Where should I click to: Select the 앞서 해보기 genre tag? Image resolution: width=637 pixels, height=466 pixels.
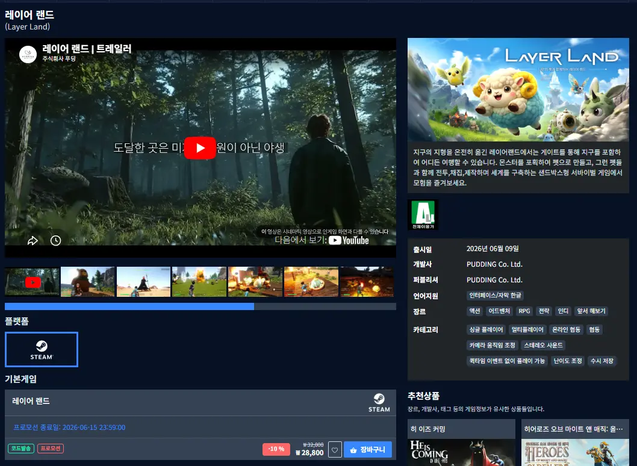[x=591, y=311]
